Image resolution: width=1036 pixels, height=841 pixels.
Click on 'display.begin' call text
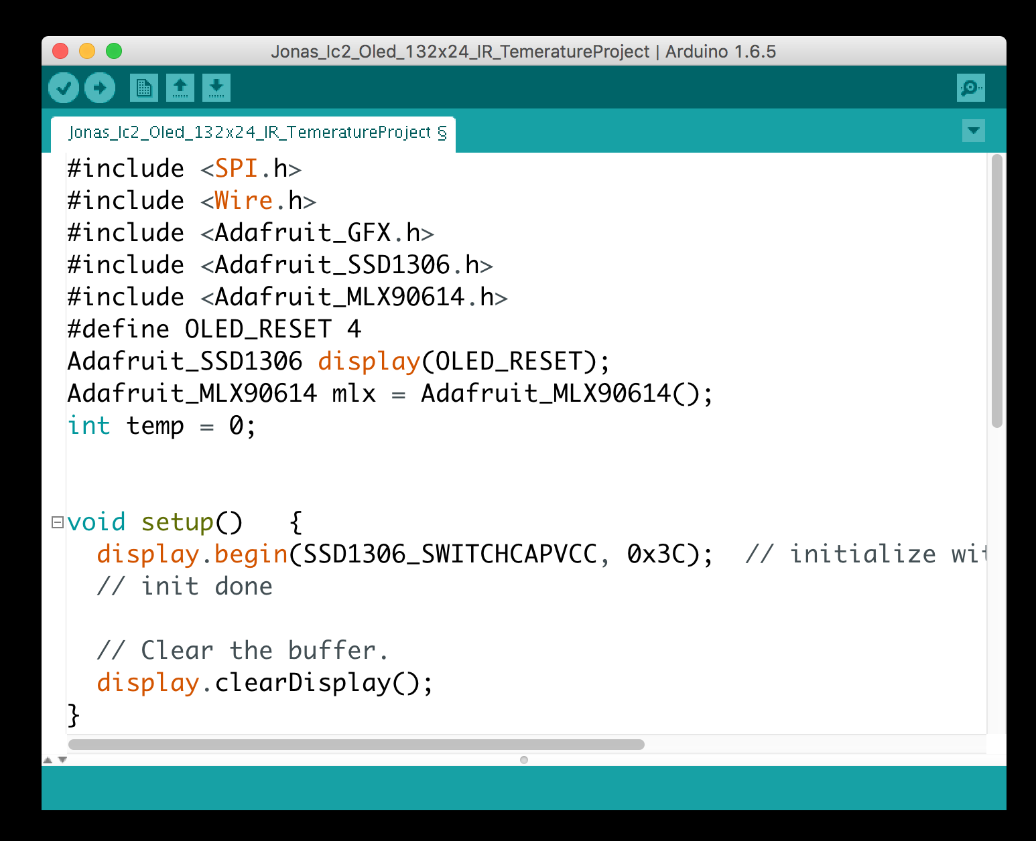pos(192,555)
